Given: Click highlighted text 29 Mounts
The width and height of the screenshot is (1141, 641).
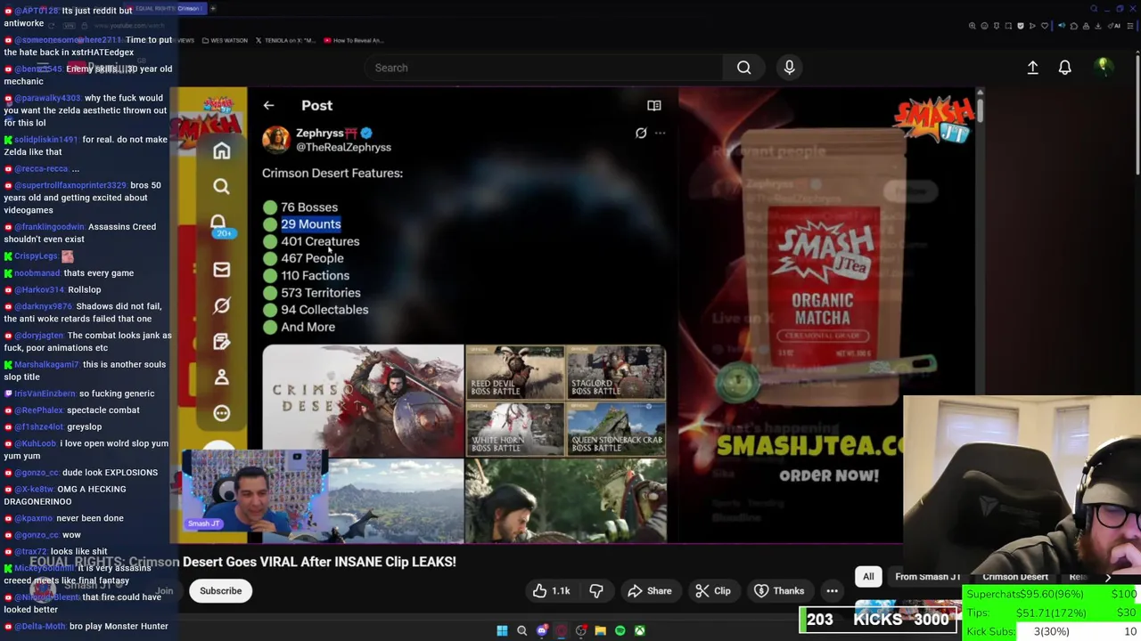Looking at the screenshot, I should point(311,224).
